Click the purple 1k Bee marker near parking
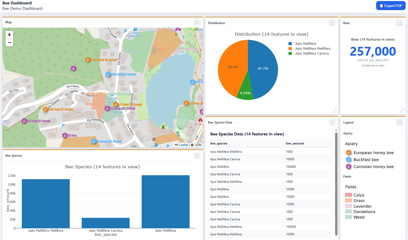The width and height of the screenshot is (408, 240). click(x=65, y=135)
